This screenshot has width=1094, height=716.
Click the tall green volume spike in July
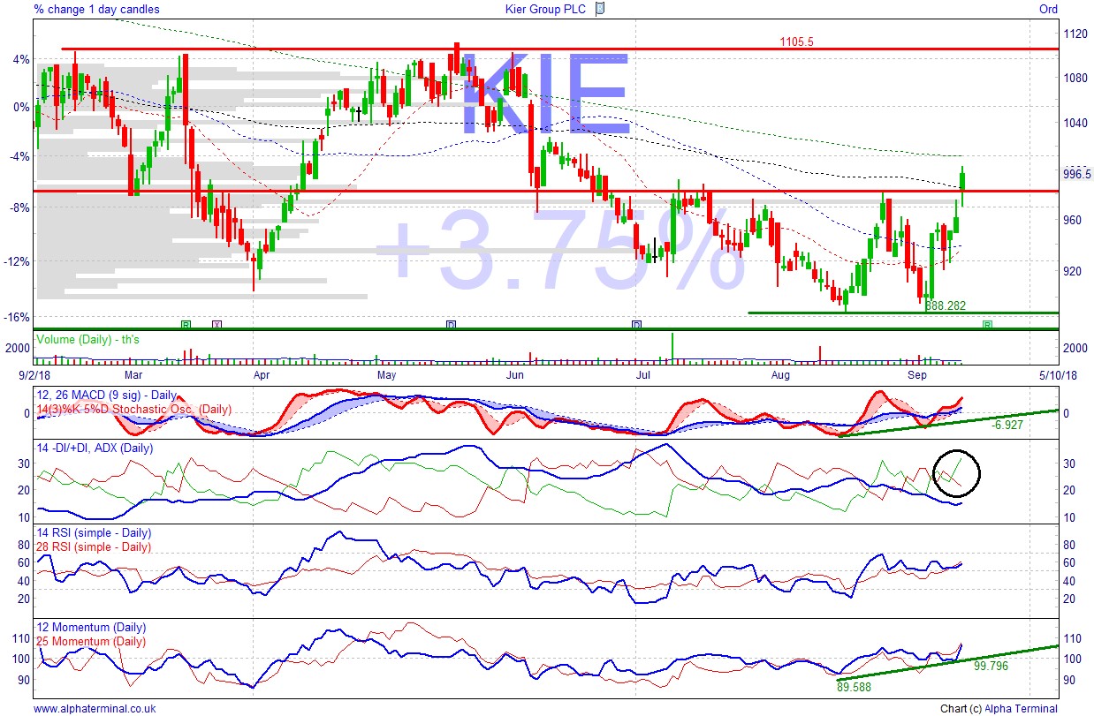pyautogui.click(x=672, y=347)
